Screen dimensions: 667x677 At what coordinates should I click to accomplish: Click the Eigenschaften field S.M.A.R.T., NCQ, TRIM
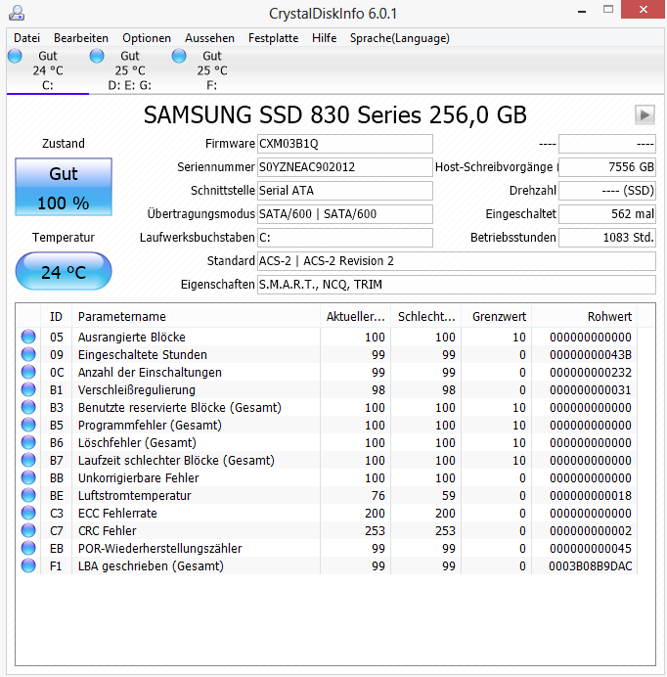457,285
